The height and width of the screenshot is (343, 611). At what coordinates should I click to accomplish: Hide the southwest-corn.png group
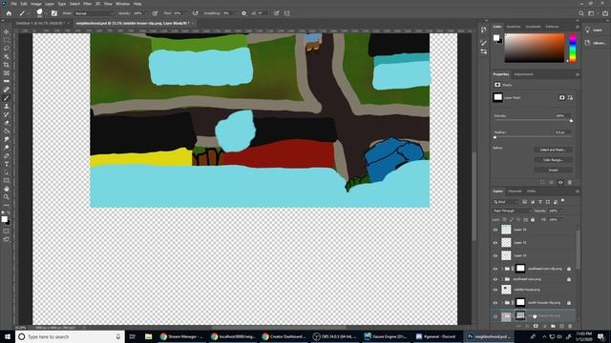click(495, 279)
